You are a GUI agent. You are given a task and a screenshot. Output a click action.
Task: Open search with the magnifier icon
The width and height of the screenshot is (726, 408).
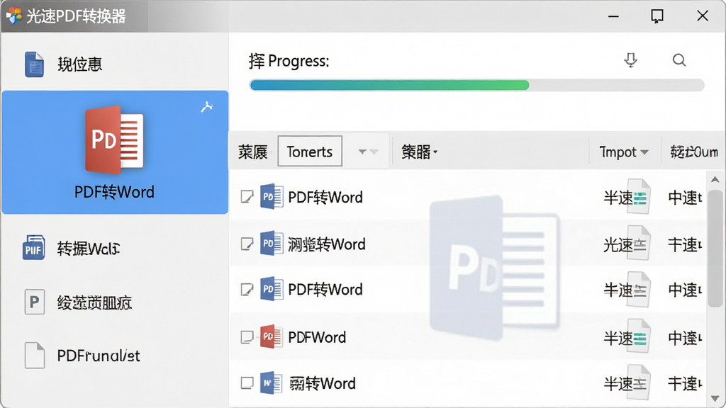[x=679, y=60]
